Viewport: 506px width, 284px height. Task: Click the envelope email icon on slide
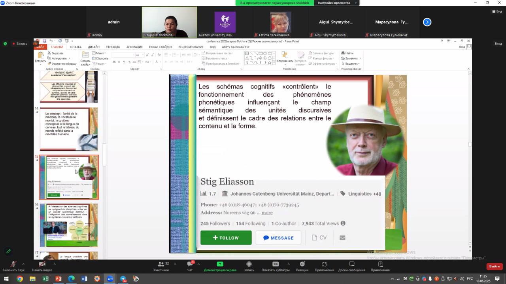pos(342,237)
